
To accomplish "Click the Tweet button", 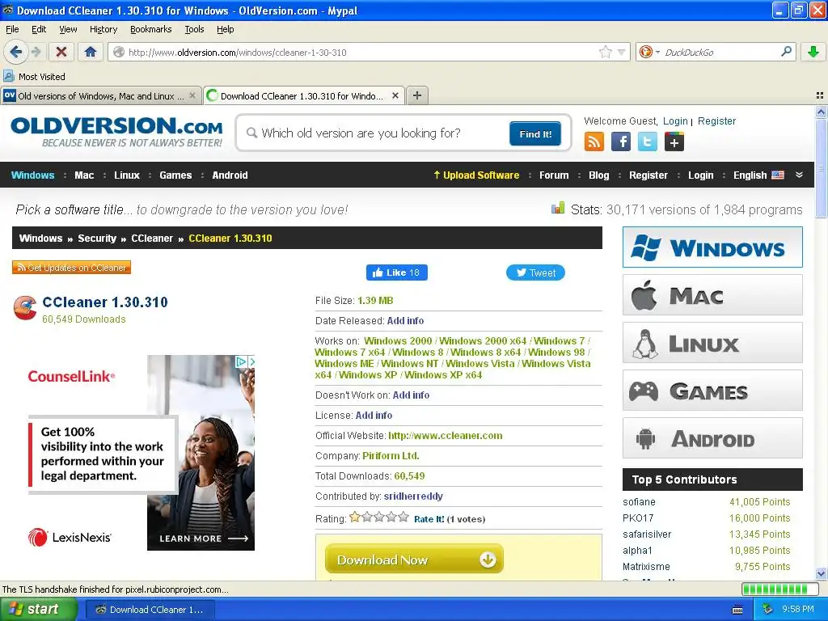I will pyautogui.click(x=535, y=272).
